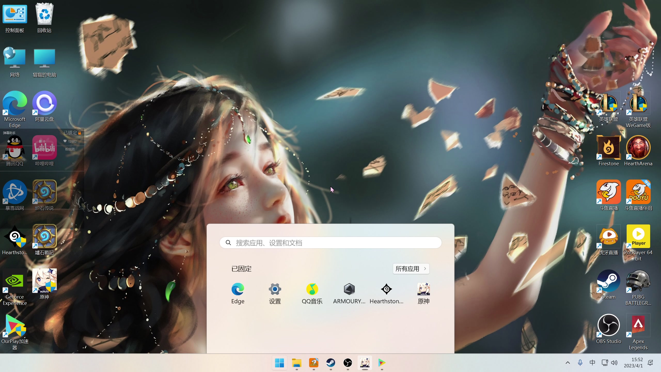This screenshot has width=661, height=372.
Task: Select the 原神 desktop shortcut
Action: pos(44,284)
